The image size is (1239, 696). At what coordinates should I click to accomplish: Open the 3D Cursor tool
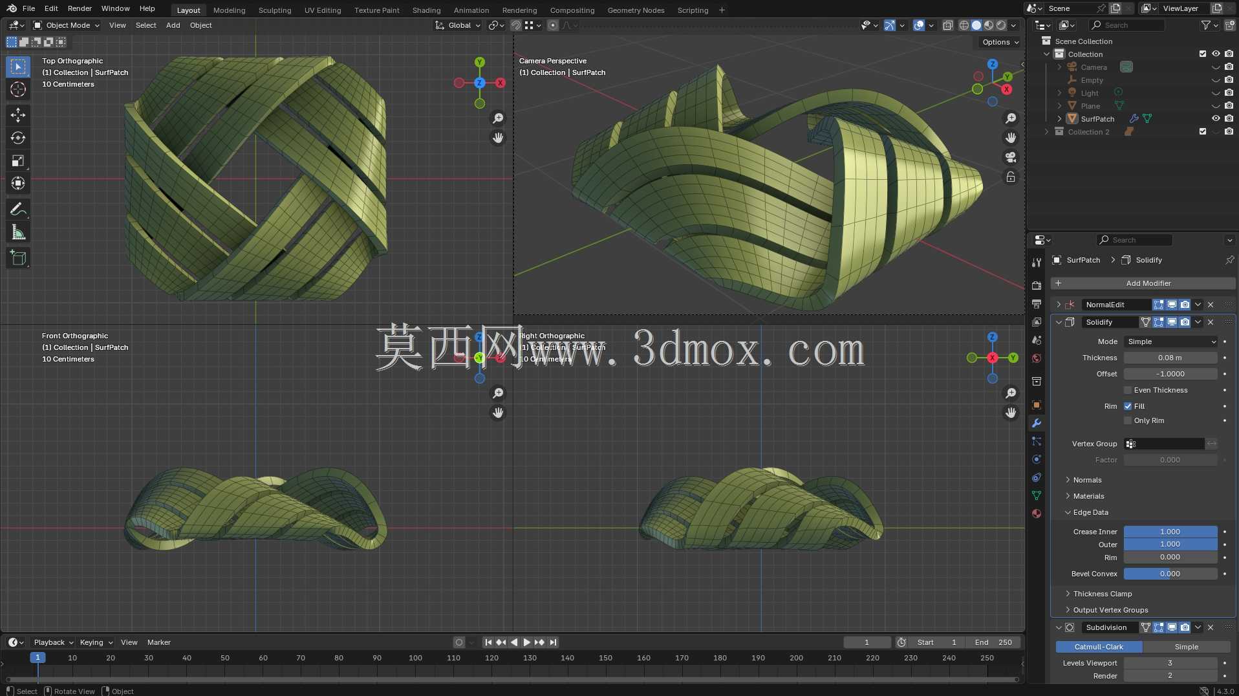(x=18, y=89)
